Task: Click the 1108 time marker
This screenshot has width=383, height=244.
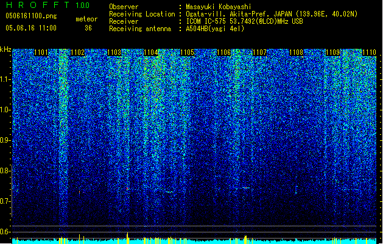Action: tap(297, 52)
